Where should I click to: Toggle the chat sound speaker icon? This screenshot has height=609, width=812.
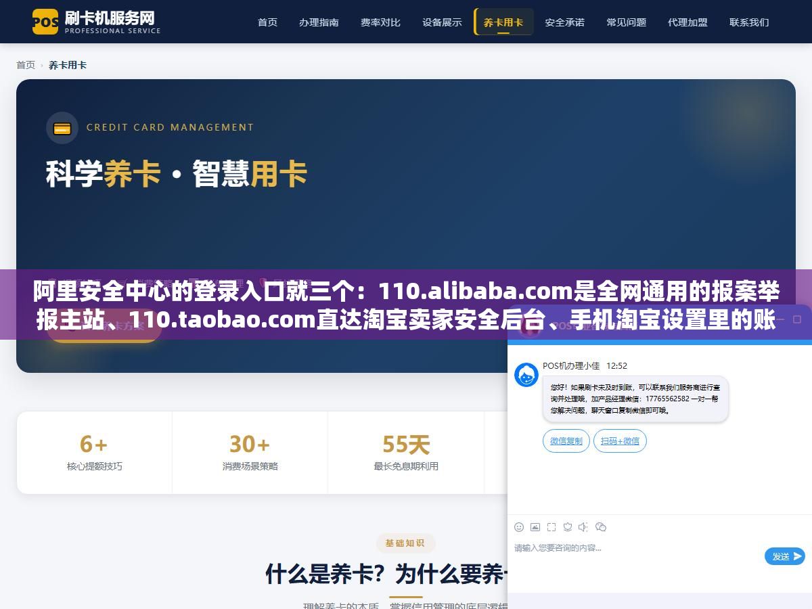[583, 527]
